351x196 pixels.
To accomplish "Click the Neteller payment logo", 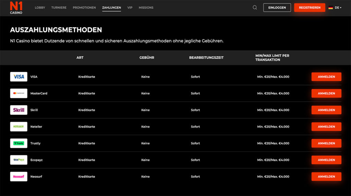I will click(x=19, y=126).
